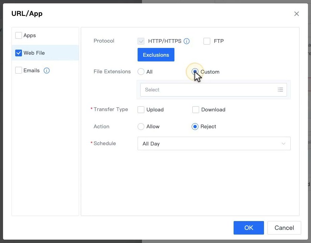Viewport: 311px width, 243px height.
Task: Choose the Reject action radio
Action: (x=195, y=126)
